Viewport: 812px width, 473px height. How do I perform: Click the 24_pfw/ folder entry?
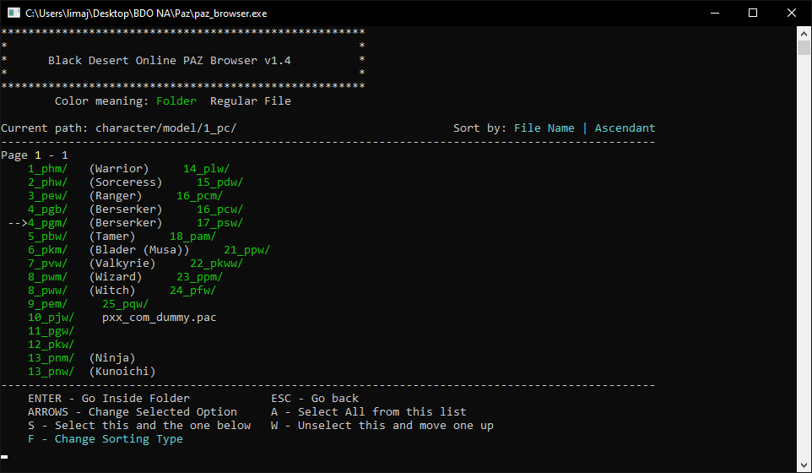click(x=192, y=291)
